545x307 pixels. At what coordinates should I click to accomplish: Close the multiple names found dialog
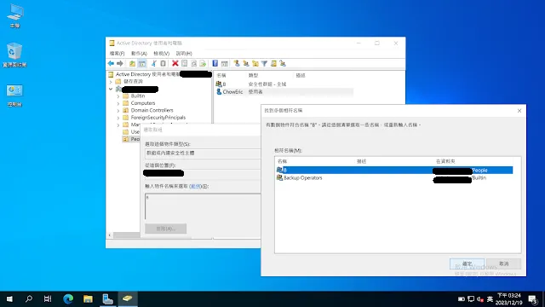[519, 111]
